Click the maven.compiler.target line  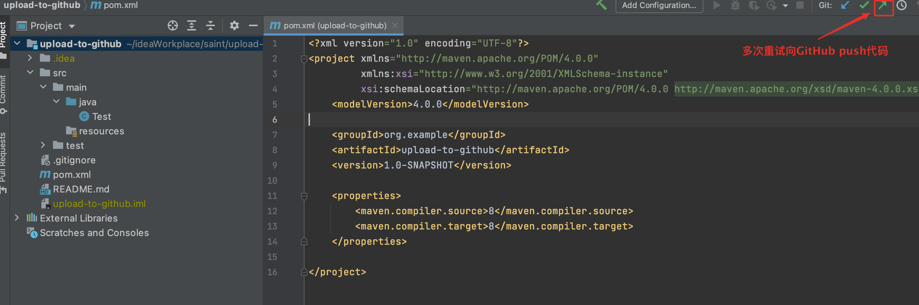[494, 226]
